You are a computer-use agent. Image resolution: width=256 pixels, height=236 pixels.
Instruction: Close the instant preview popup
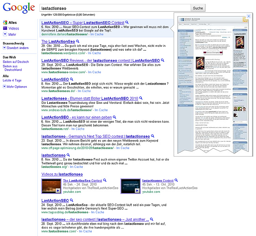tap(249, 16)
